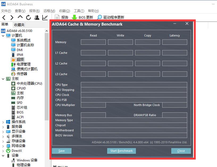This screenshot has width=217, height=167.
Task: Click the DRAM:FSB Ratio field
Action: [x=175, y=115]
